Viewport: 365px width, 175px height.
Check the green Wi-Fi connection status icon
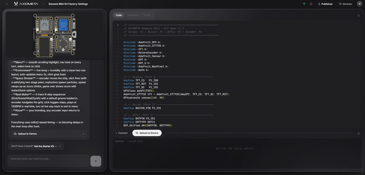pyautogui.click(x=304, y=4)
